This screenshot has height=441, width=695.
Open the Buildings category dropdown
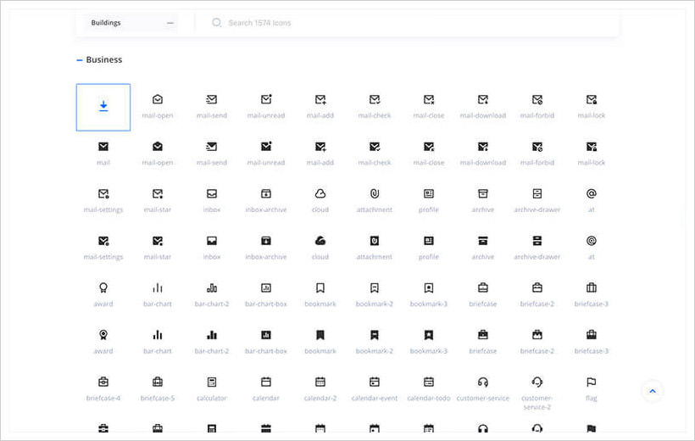pos(132,23)
